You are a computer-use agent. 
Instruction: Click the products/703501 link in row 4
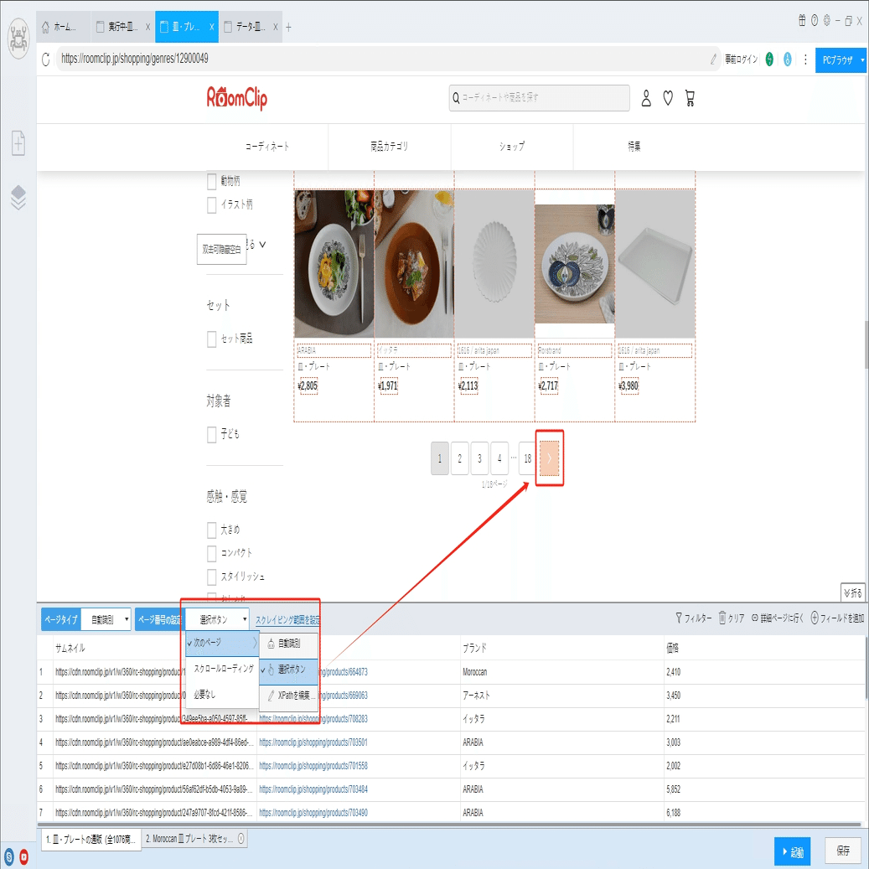click(313, 742)
